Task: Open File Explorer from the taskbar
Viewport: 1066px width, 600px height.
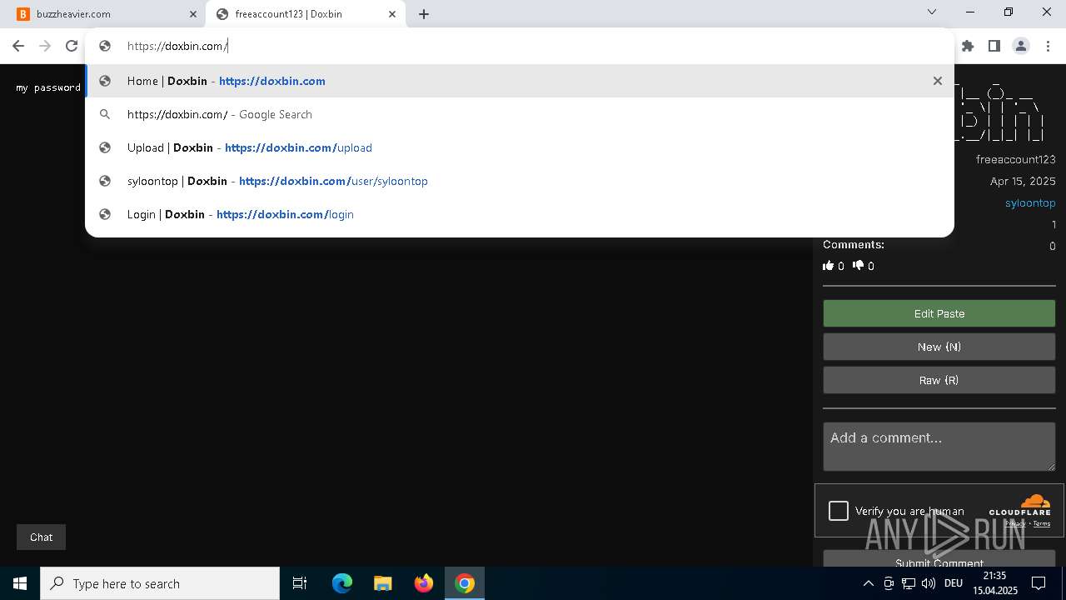Action: pyautogui.click(x=382, y=583)
